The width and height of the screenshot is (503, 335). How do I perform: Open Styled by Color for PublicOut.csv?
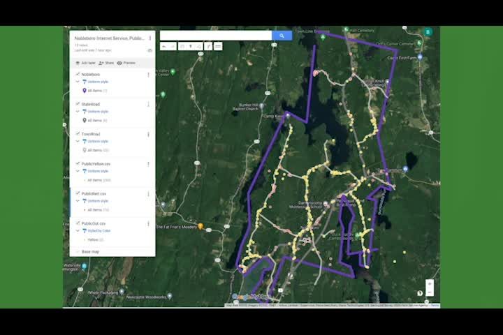coord(96,231)
